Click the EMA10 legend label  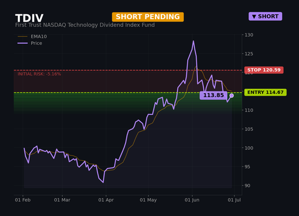click(39, 36)
